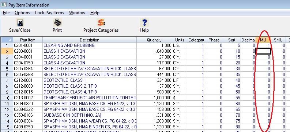Select row header 12
Viewport: 290px width, 132px height.
7,109
